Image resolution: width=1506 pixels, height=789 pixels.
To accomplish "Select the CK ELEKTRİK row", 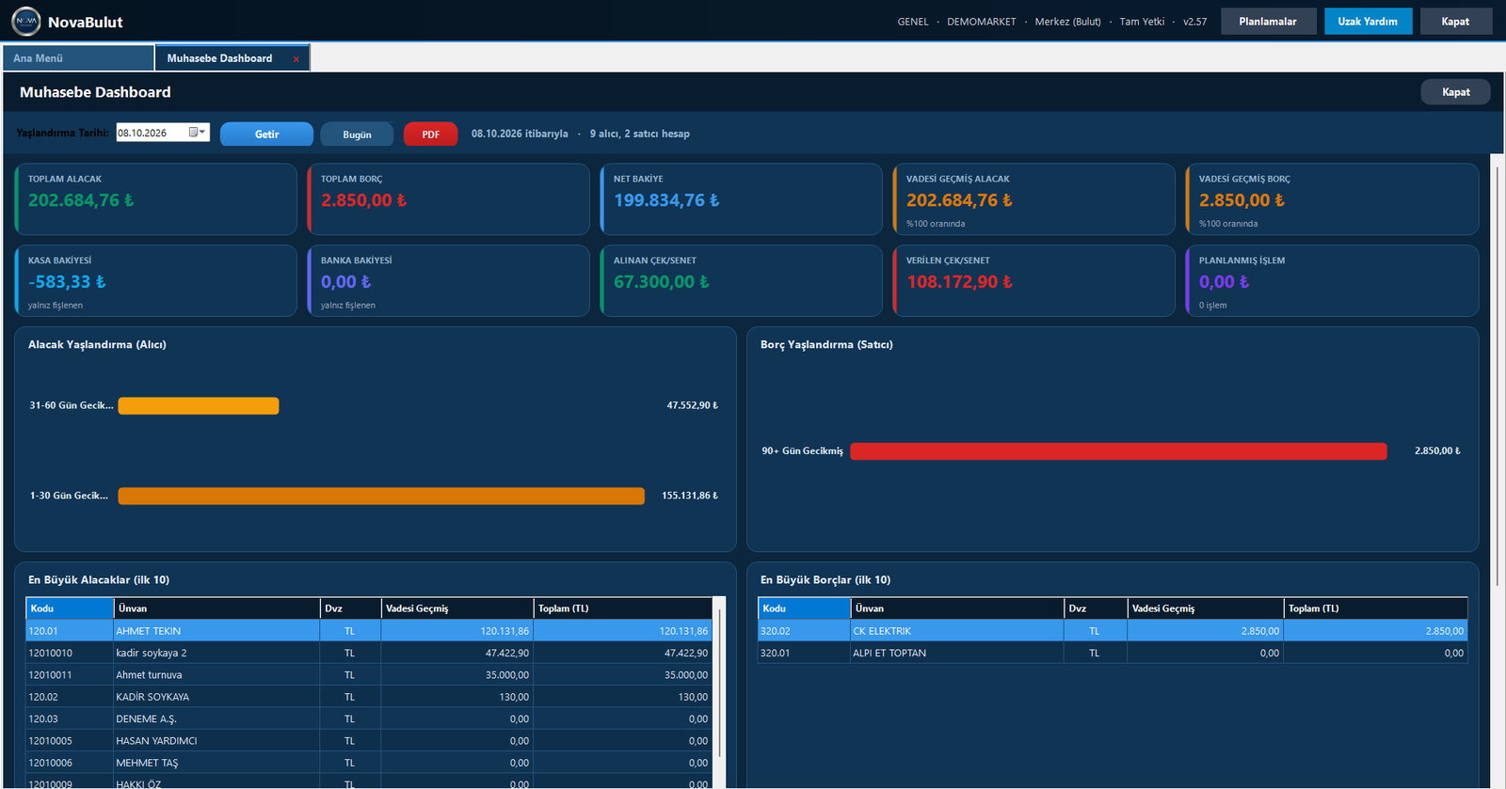I will pos(1113,631).
